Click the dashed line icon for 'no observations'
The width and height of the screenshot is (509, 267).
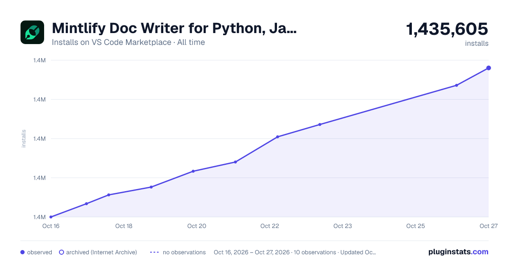pyautogui.click(x=154, y=252)
